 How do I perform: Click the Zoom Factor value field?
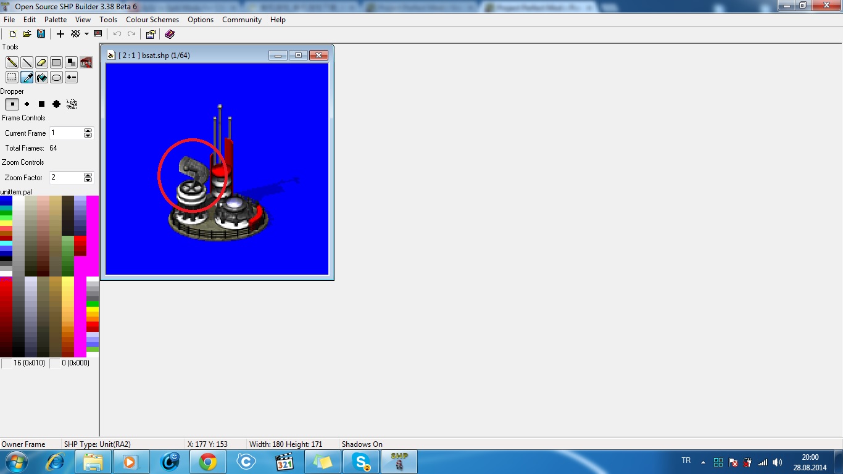point(66,177)
